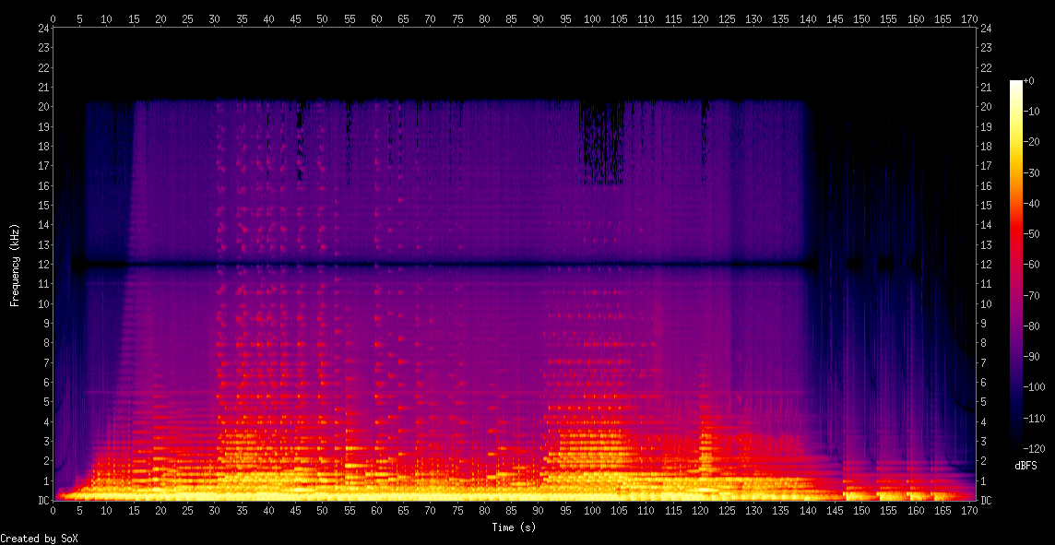Select the 'Time (s)' axis title
Image resolution: width=1055 pixels, height=545 pixels.
point(514,527)
